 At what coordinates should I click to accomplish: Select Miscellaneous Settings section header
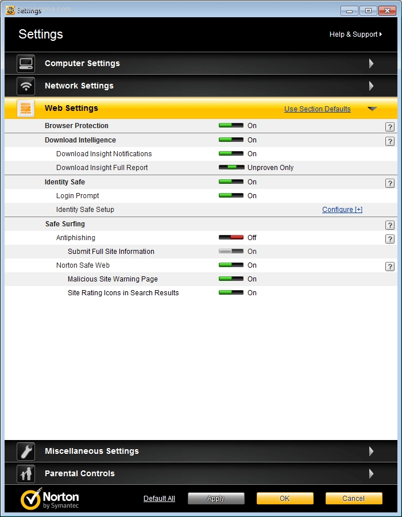point(201,452)
